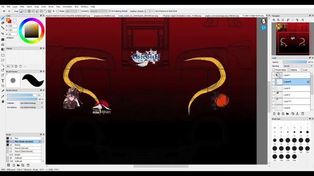Add a layer folder in Layer panel

tap(288, 114)
